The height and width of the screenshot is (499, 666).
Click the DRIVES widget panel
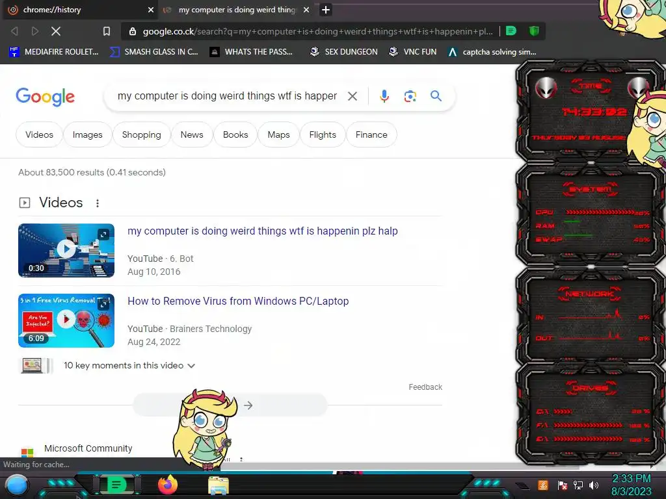click(x=591, y=414)
